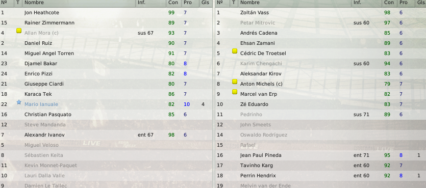426x188 pixels.
Task: Select substitute Jean Paul Pineda row
Action: pyautogui.click(x=320, y=155)
